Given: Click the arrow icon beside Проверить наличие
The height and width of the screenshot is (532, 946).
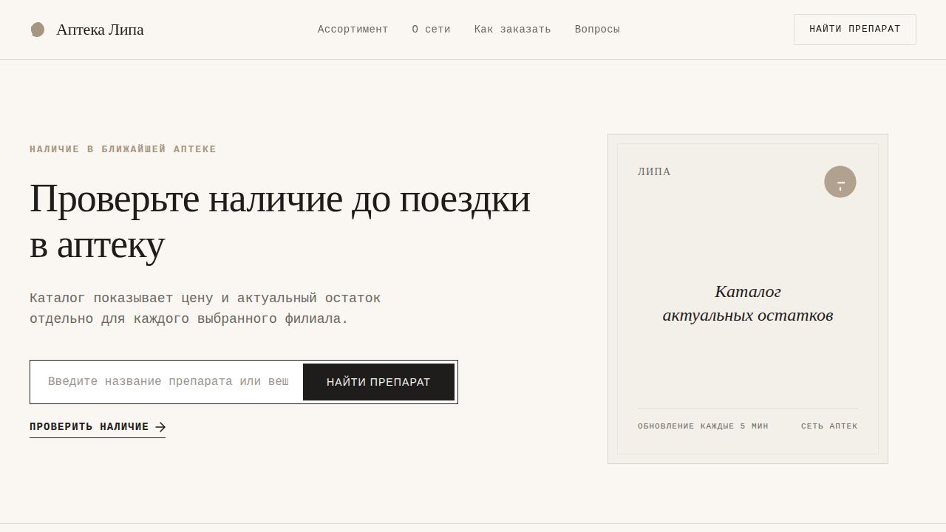Looking at the screenshot, I should (160, 427).
